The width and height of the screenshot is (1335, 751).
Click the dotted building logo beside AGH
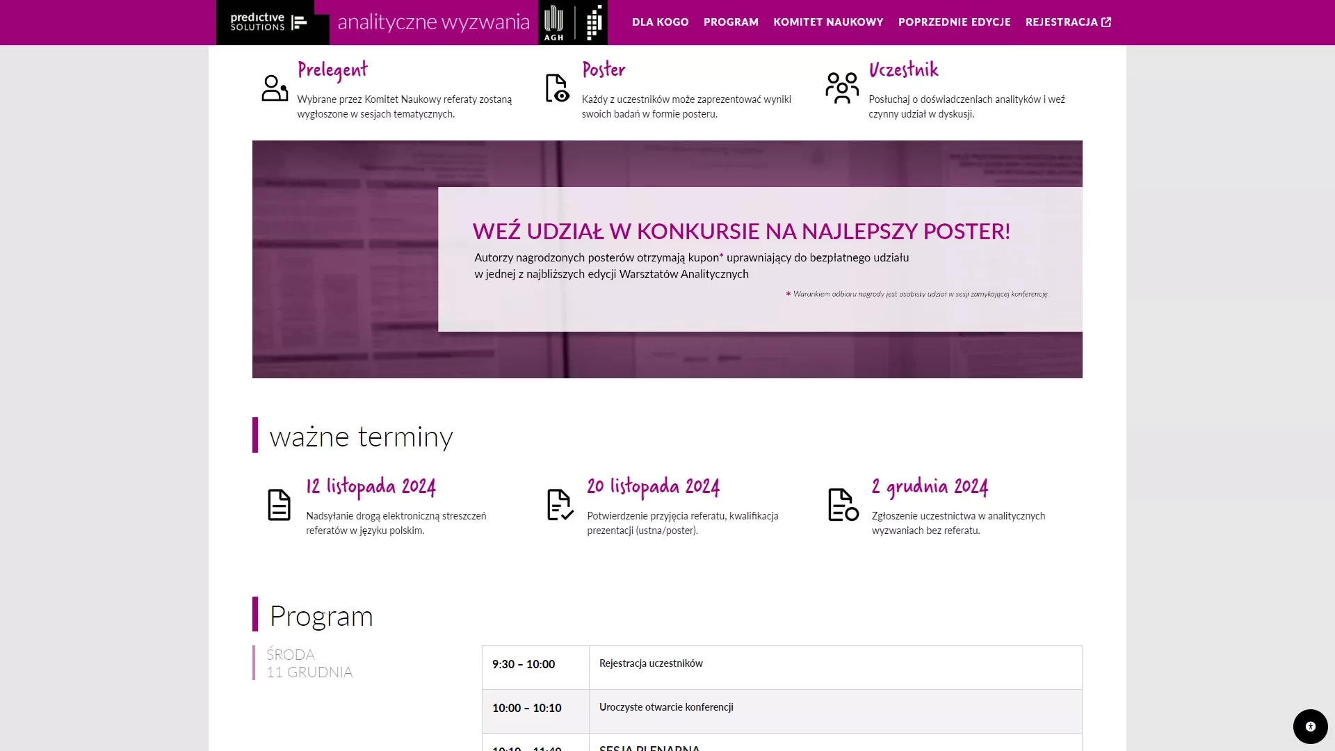[x=593, y=22]
